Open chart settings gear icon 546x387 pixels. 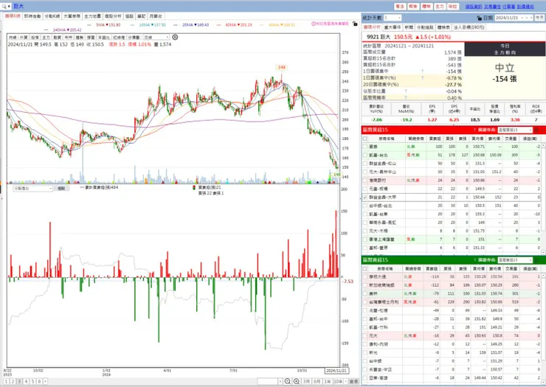[x=175, y=37]
